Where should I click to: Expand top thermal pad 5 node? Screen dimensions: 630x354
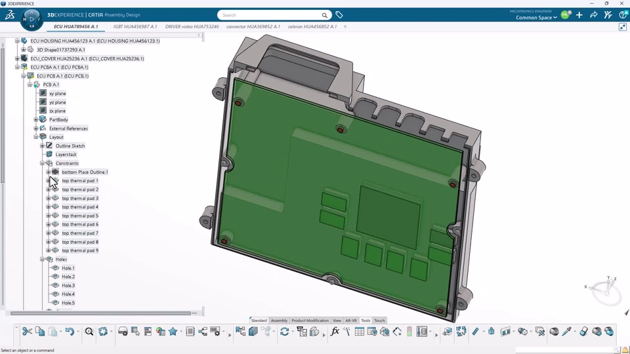48,216
